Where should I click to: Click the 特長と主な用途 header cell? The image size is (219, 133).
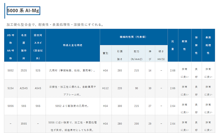pos(73,45)
